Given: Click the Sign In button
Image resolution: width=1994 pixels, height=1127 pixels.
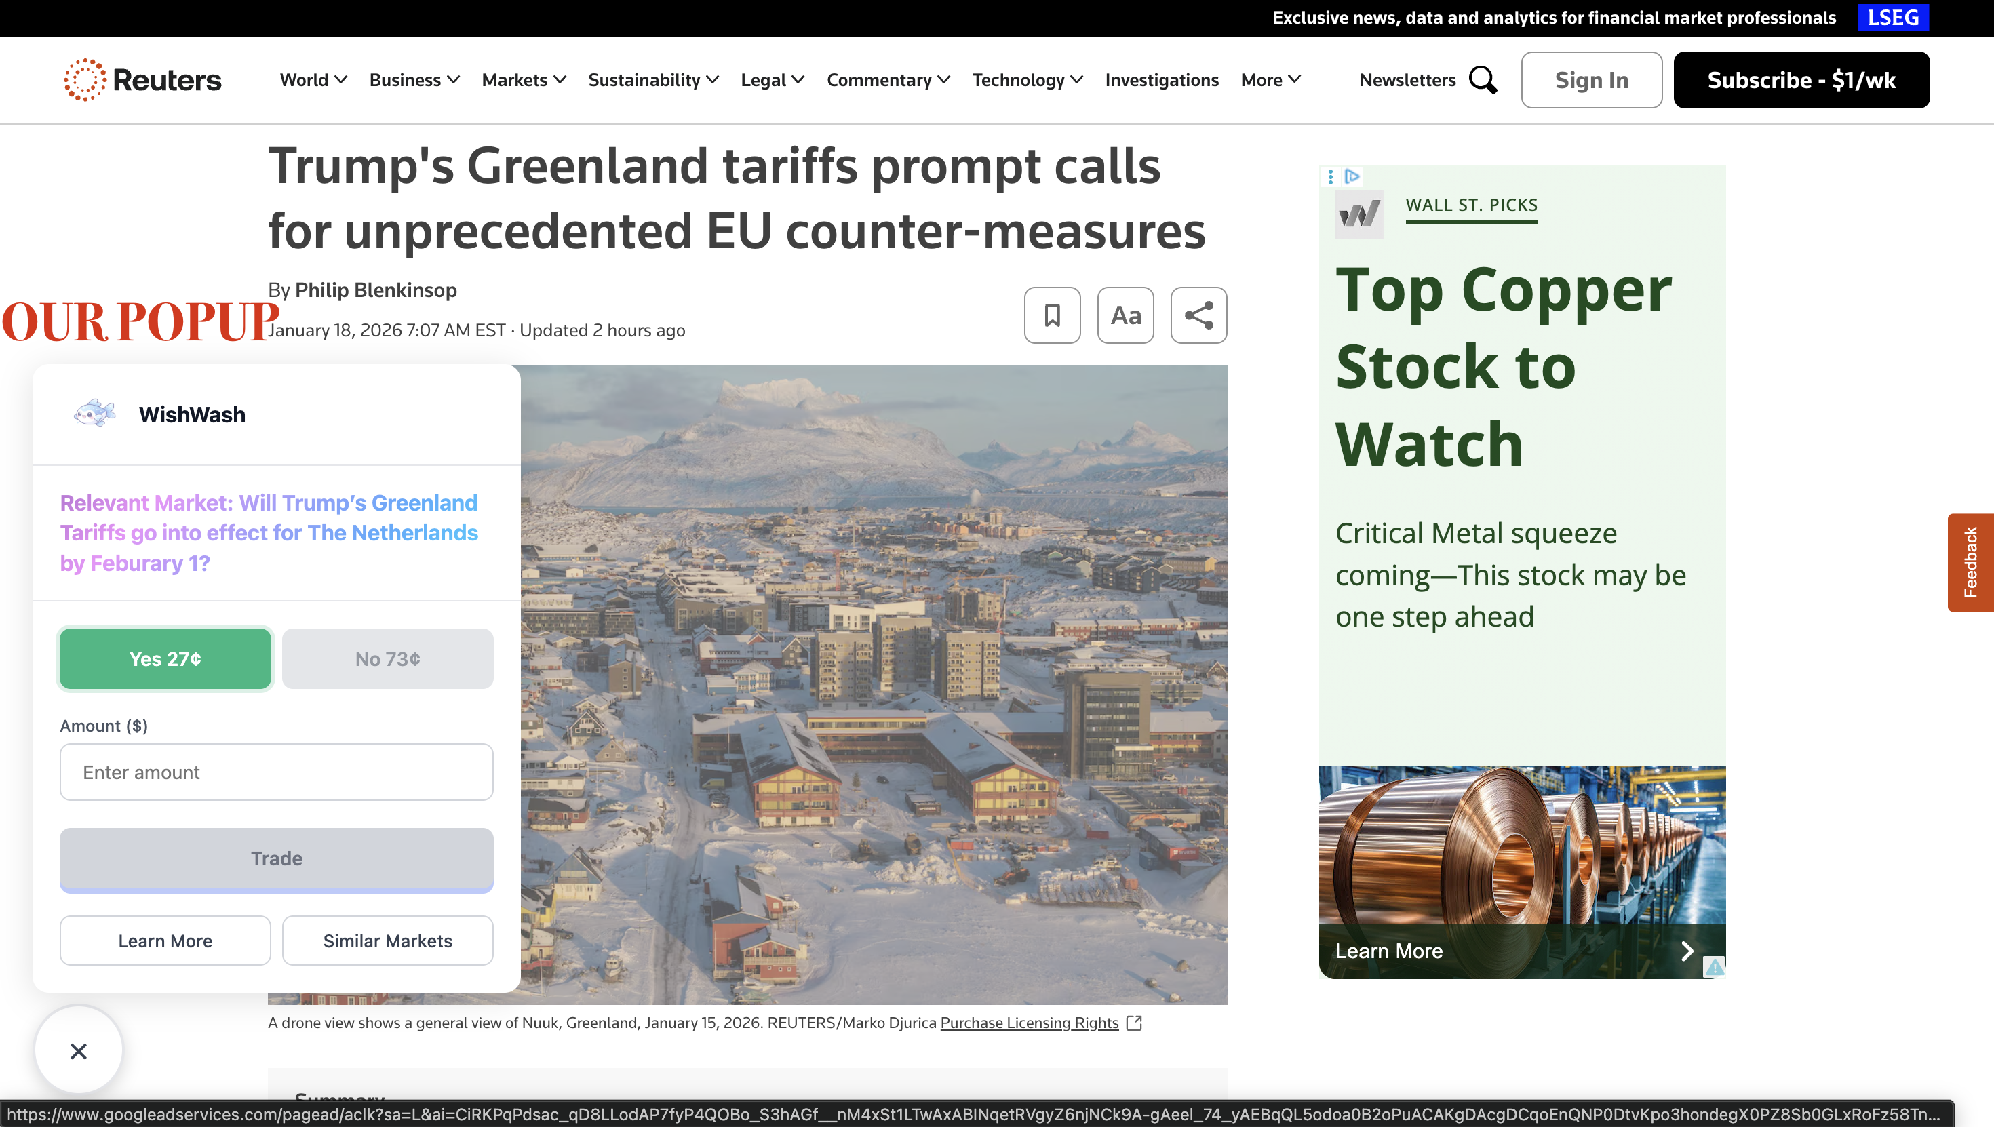Looking at the screenshot, I should coord(1590,80).
